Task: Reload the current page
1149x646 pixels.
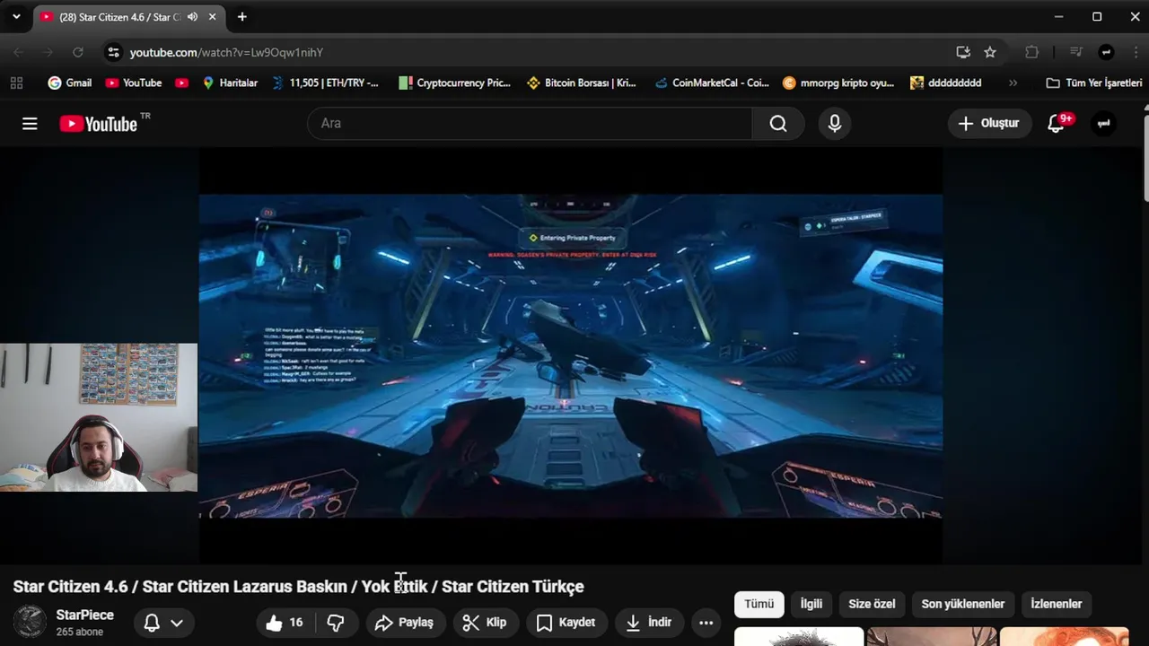Action: [x=78, y=53]
